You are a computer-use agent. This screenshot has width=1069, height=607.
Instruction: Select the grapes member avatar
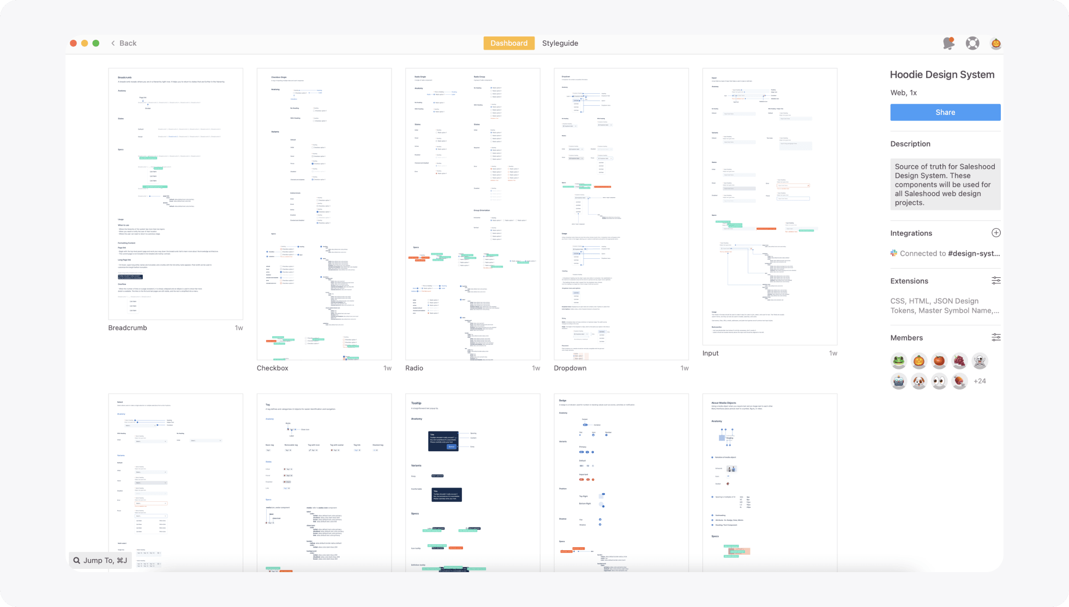pyautogui.click(x=959, y=361)
